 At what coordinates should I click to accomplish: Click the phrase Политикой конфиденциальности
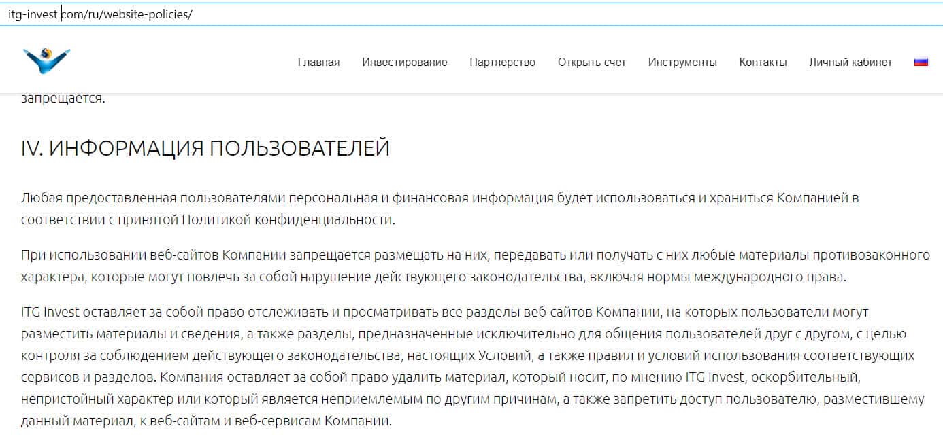pos(288,220)
